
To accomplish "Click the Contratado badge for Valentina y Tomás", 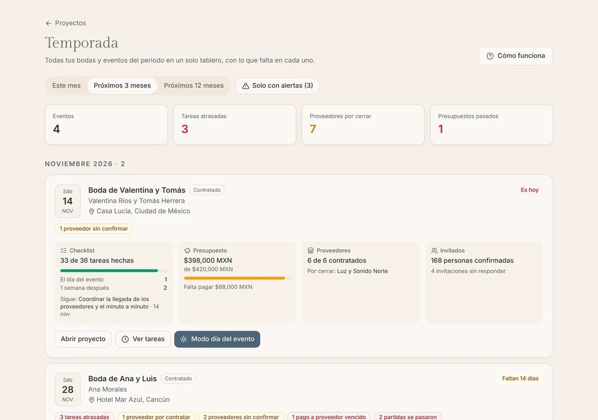I will pos(207,190).
